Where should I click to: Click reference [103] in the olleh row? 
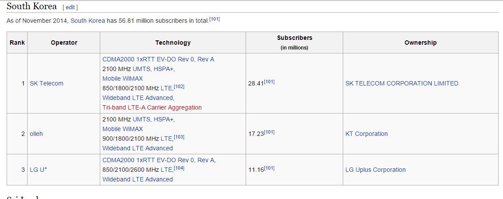pyautogui.click(x=179, y=137)
